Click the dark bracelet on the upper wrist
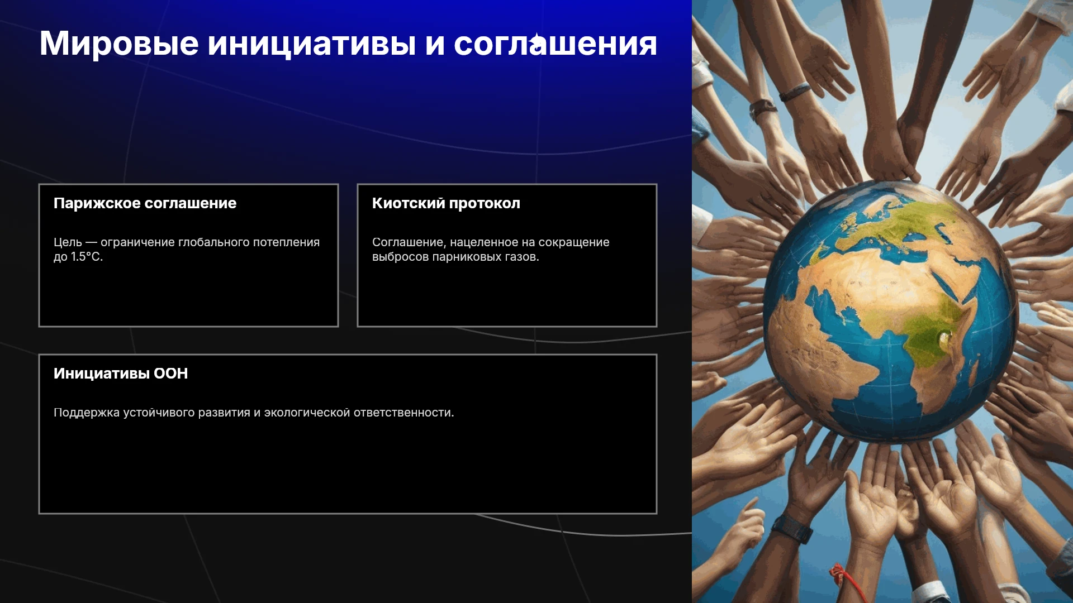 [x=795, y=92]
